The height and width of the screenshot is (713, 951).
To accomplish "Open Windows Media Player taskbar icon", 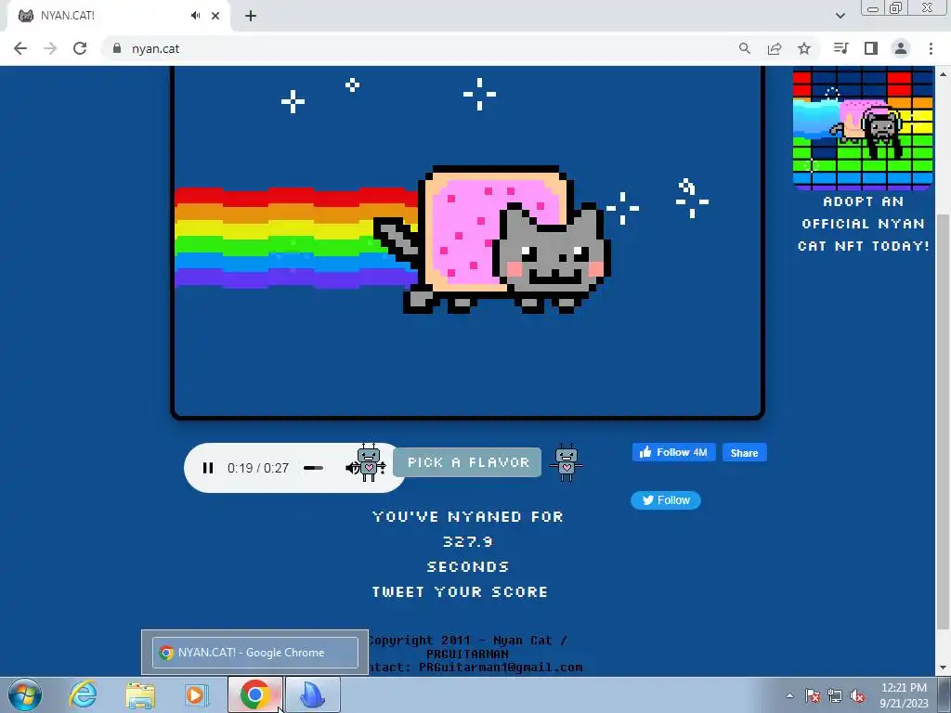I will point(195,694).
